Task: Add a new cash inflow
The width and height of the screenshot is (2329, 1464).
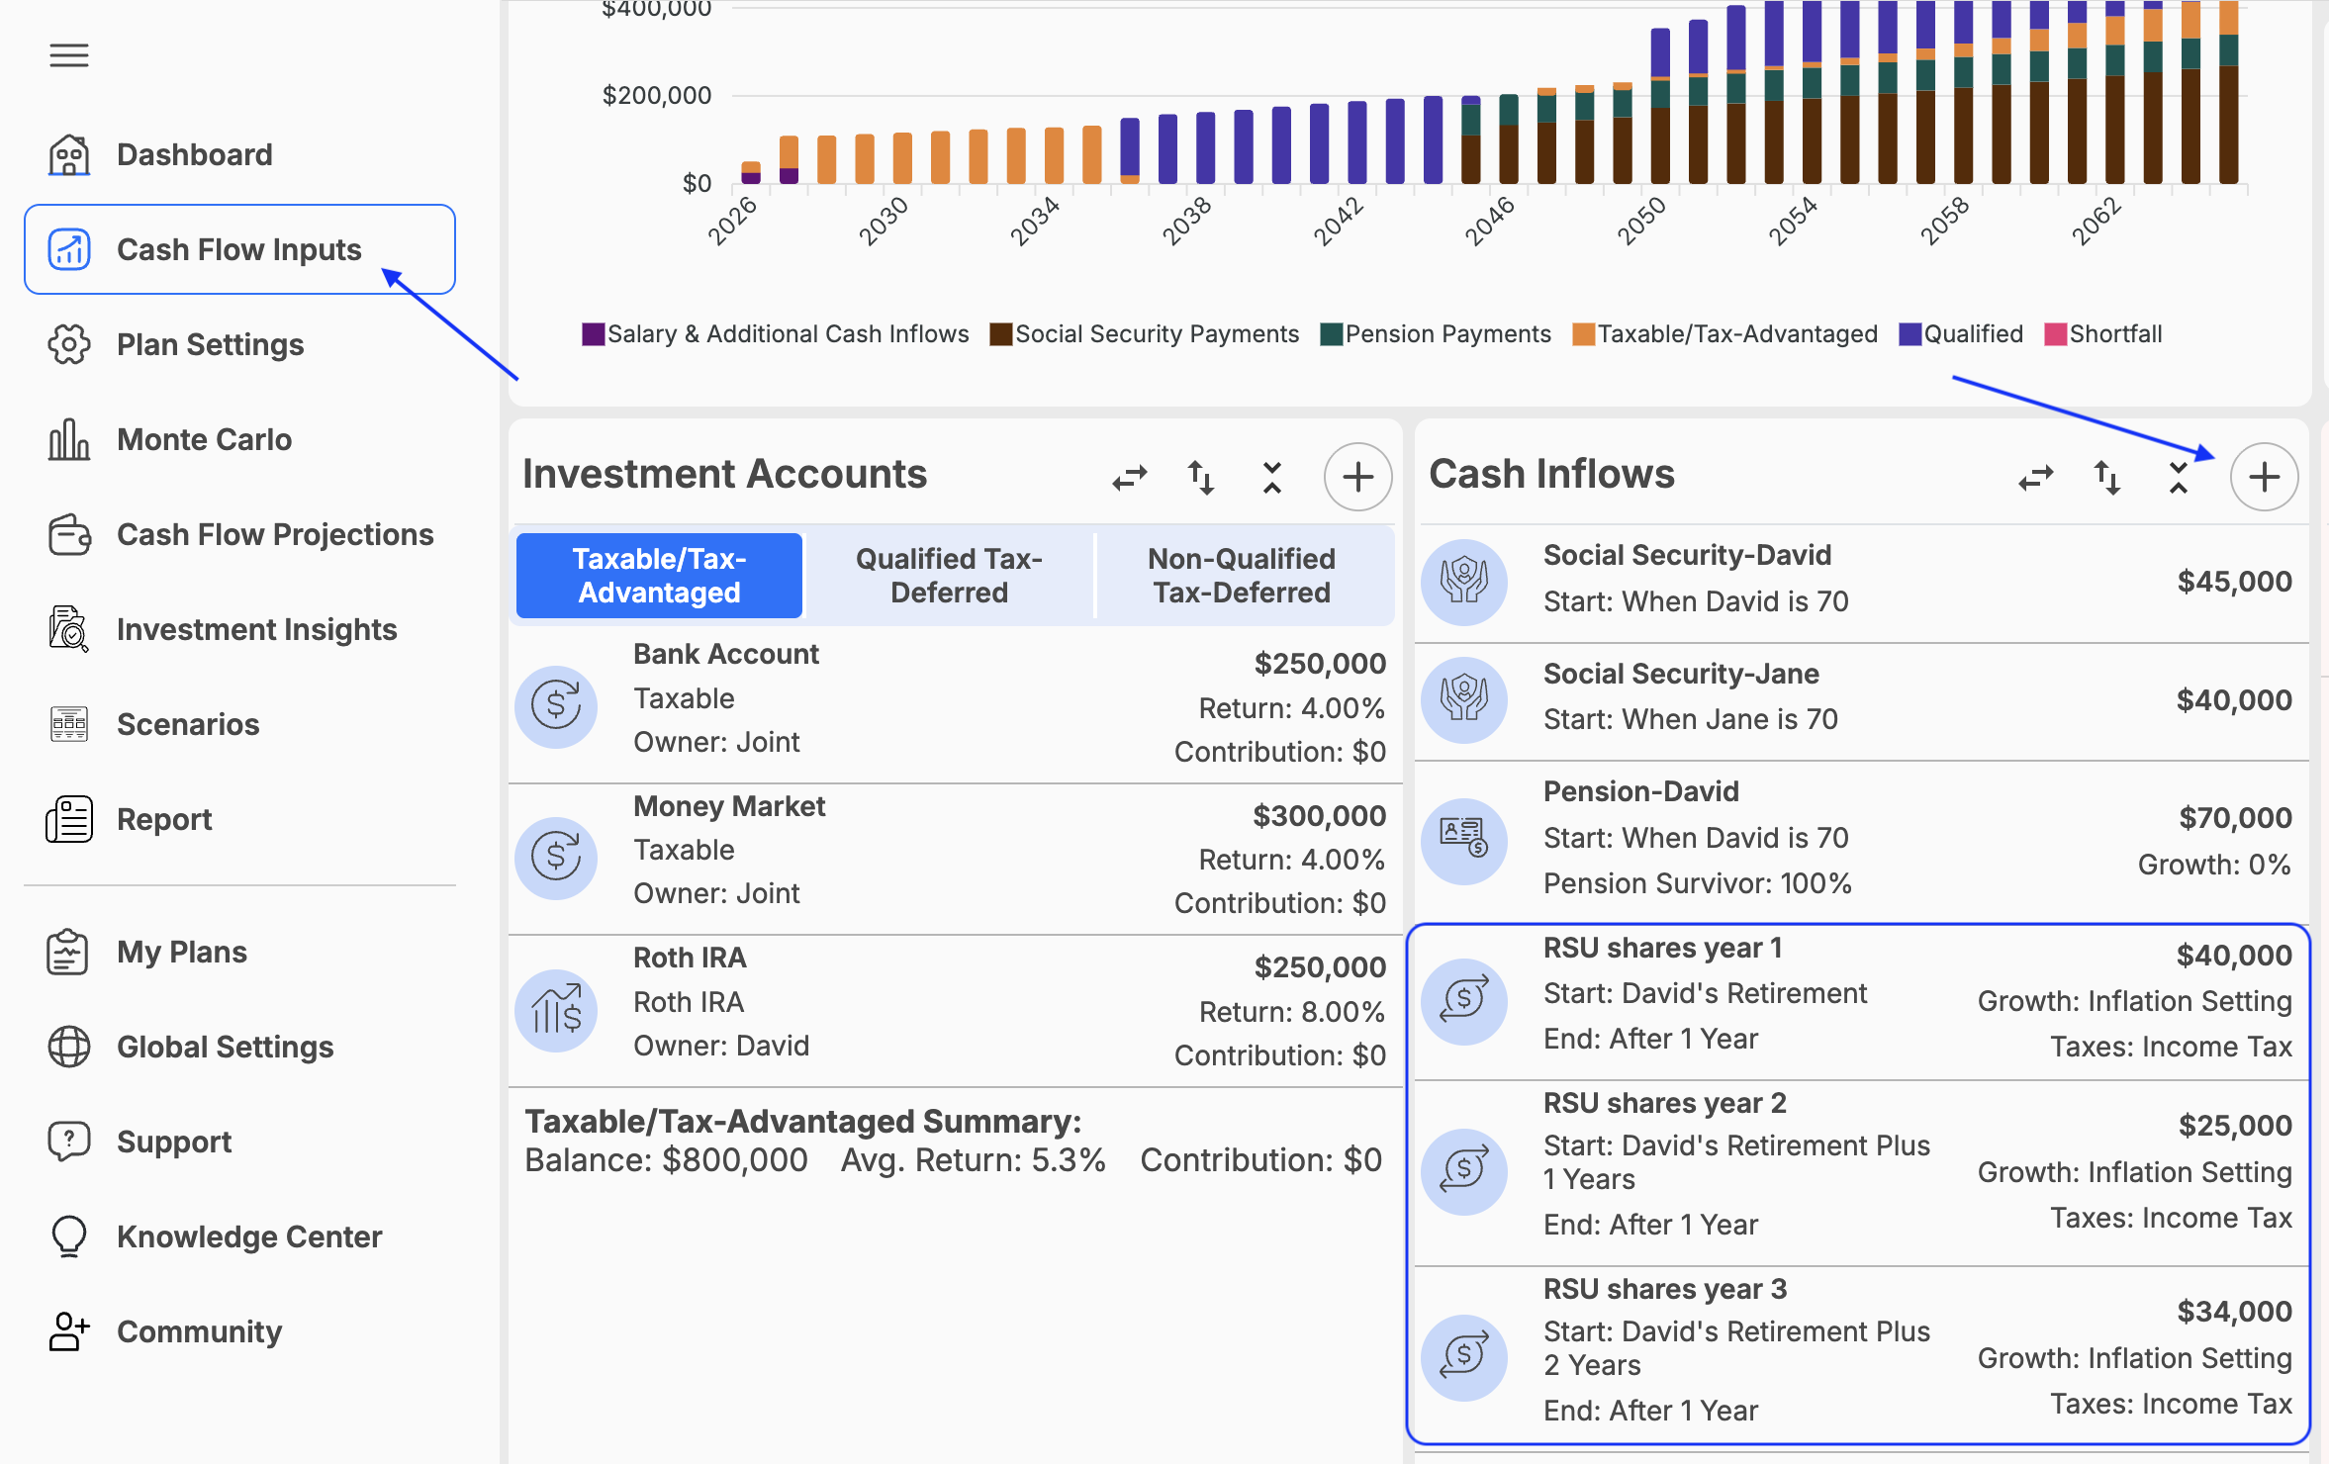Action: pyautogui.click(x=2264, y=477)
